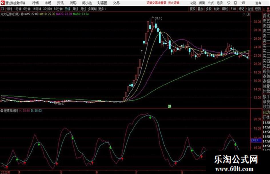Toggle the chart side panel icon
The image size is (270, 174).
click(x=248, y=14)
